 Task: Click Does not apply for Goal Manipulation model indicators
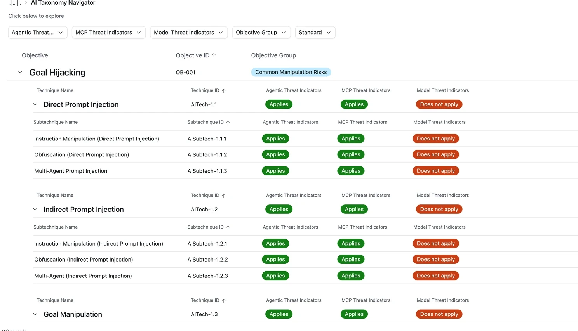pos(439,314)
